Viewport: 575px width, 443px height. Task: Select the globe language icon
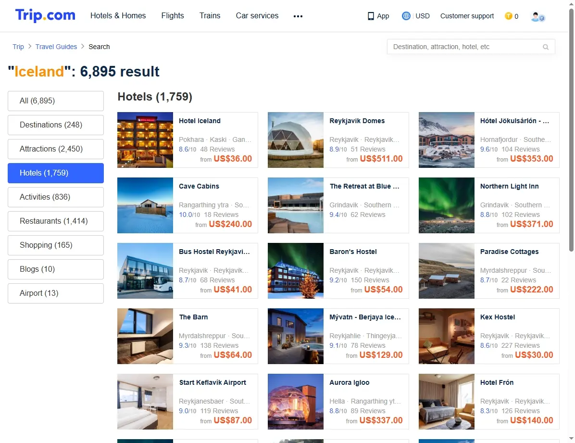pyautogui.click(x=406, y=16)
